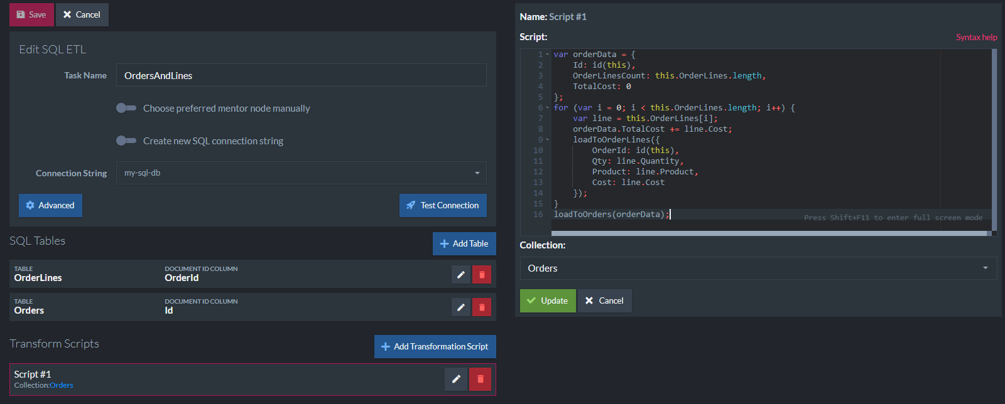Viewport: 1005px width, 404px height.
Task: Edit the Orders table entry
Action: pyautogui.click(x=461, y=307)
